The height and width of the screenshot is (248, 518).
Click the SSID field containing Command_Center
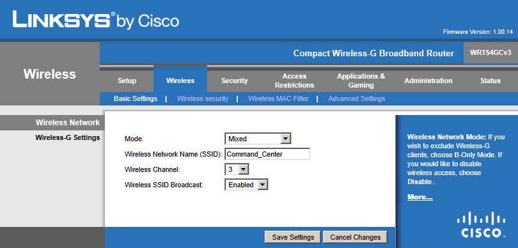pos(267,154)
